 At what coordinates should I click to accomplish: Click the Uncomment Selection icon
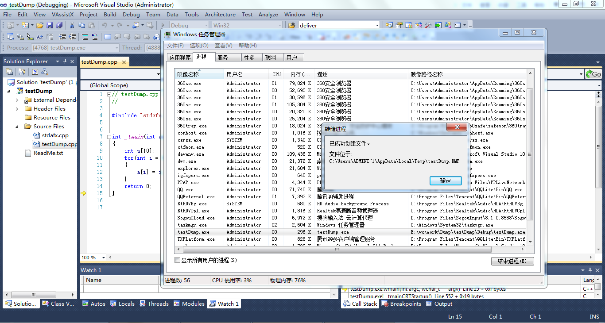94,37
